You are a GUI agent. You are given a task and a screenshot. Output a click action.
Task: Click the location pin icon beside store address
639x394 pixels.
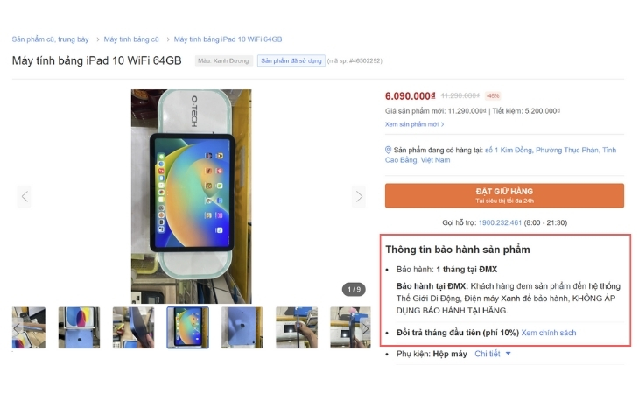tap(388, 150)
